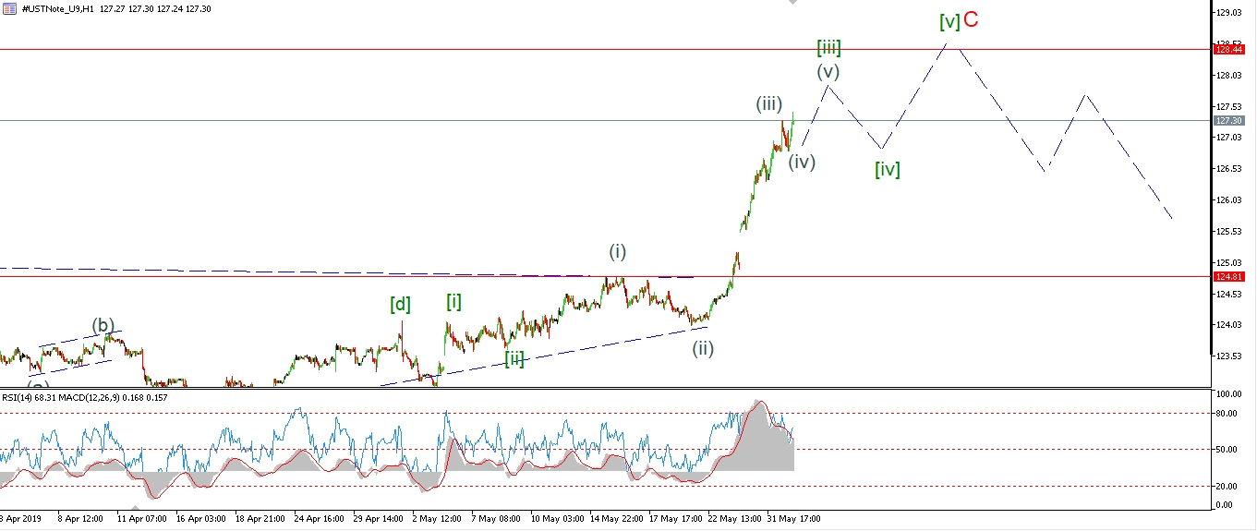Screen dimensions: 1257x531
Task: Click the chart window icon beside the symbol name
Action: click(x=8, y=7)
